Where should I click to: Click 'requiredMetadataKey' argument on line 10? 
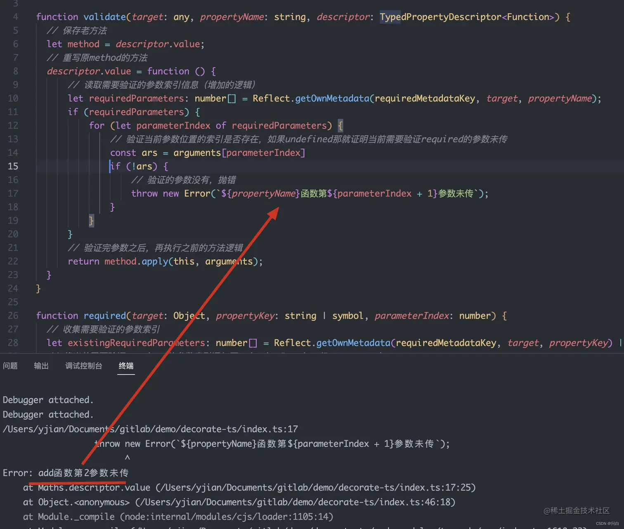coord(425,98)
